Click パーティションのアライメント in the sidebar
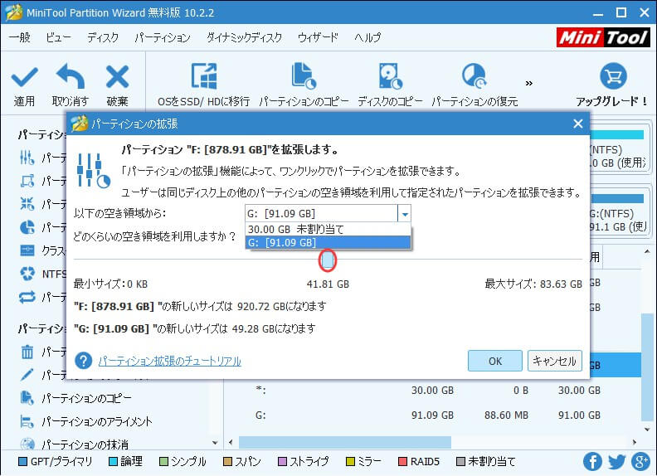This screenshot has width=657, height=476. (97, 421)
